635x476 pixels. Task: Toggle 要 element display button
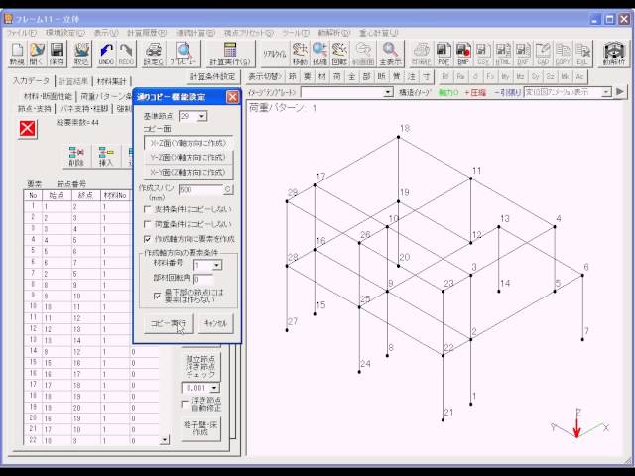click(308, 76)
